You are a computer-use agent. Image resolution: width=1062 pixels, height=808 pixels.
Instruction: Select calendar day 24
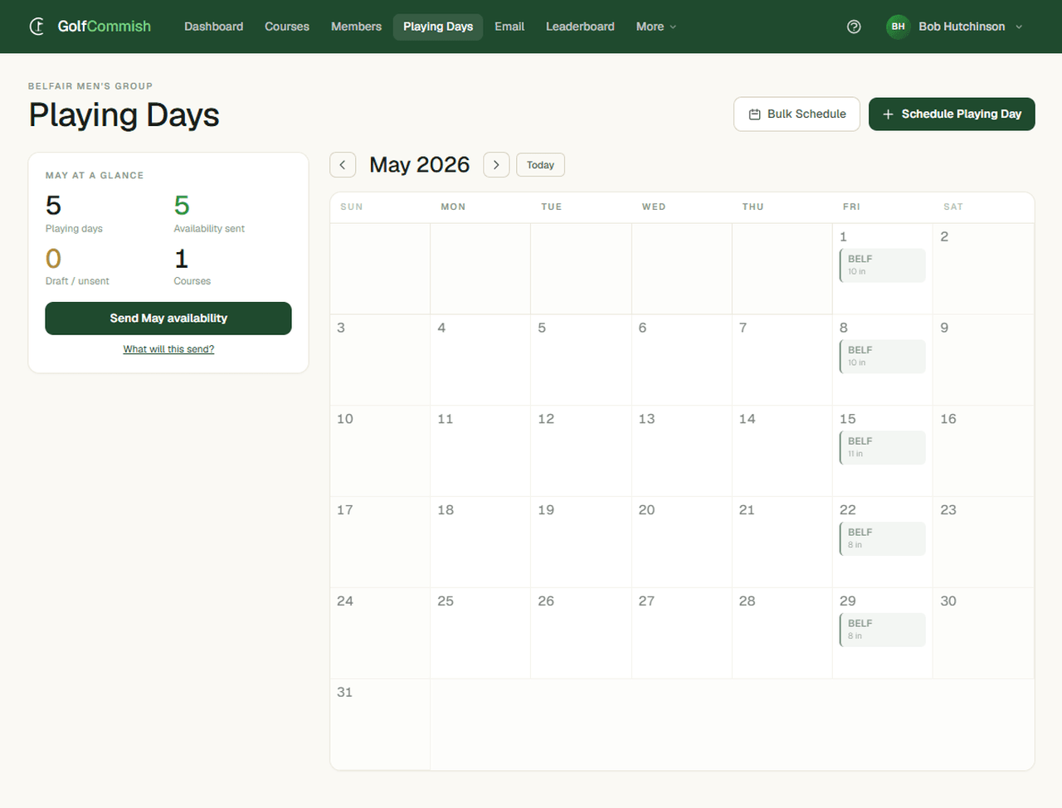pos(380,634)
